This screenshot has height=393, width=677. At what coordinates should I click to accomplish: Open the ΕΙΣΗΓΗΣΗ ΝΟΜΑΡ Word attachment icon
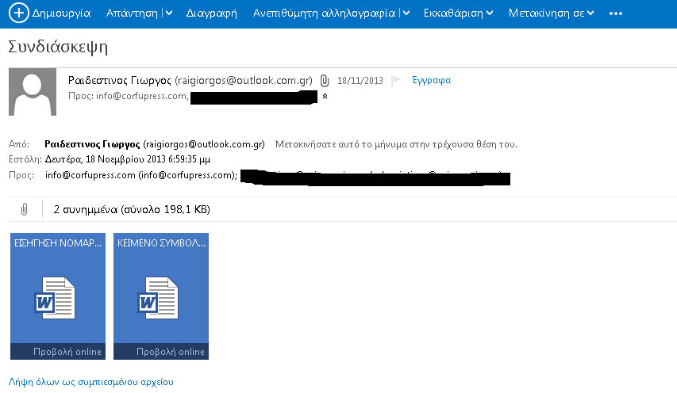coord(56,295)
